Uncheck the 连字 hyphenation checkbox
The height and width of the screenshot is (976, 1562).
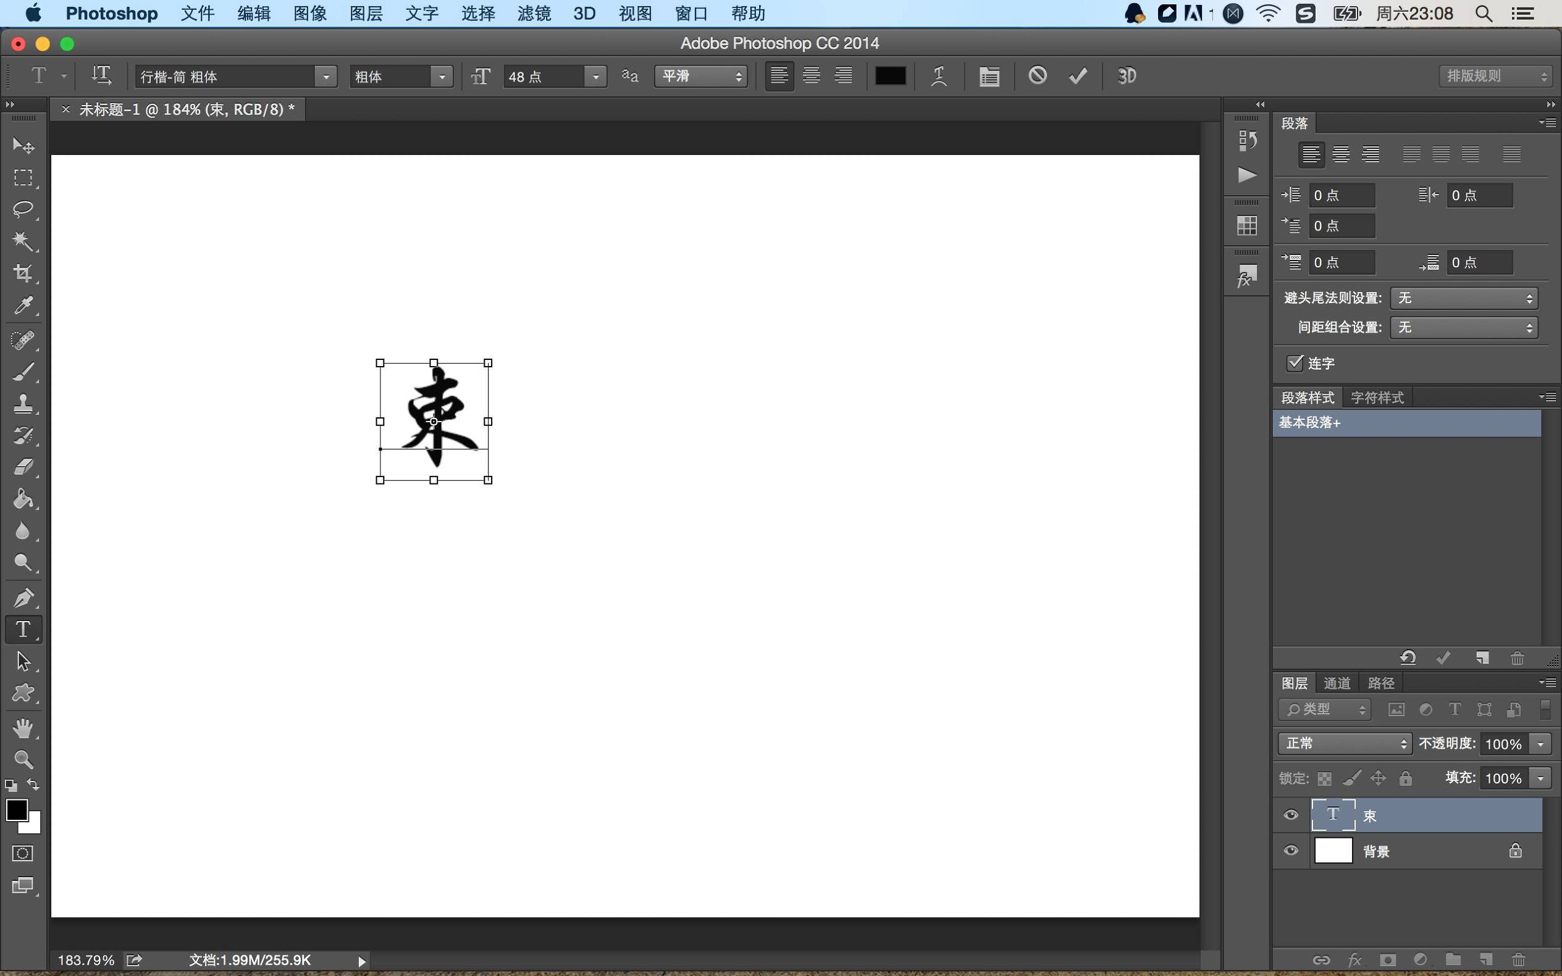coord(1294,364)
